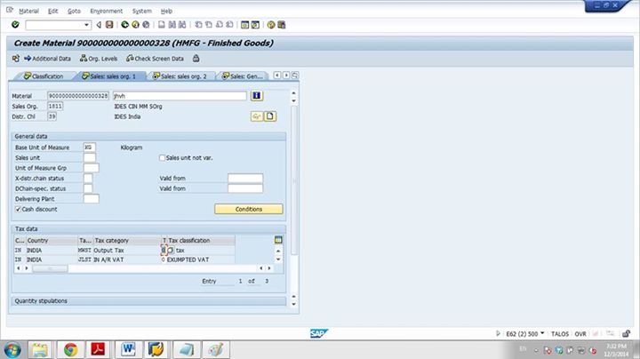The height and width of the screenshot is (359, 640).
Task: Open the tab list menu icon
Action: pyautogui.click(x=295, y=76)
